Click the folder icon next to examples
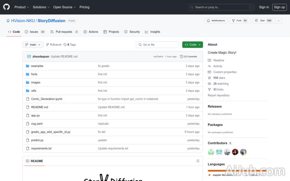The image size is (290, 181). [x=27, y=66]
